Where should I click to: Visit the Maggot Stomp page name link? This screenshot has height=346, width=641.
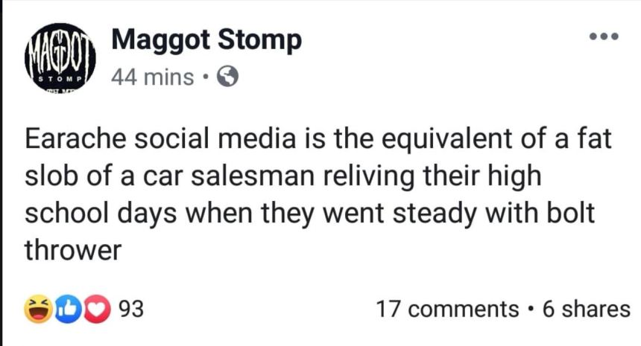point(206,41)
